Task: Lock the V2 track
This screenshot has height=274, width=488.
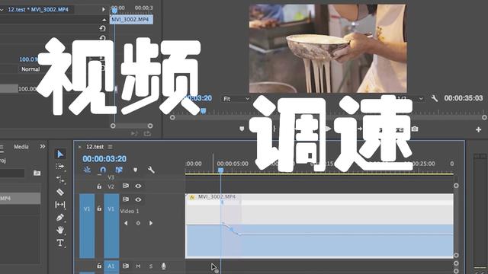Action: point(99,186)
